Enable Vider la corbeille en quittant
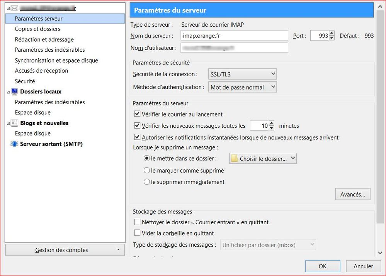The image size is (386, 276). coord(137,233)
